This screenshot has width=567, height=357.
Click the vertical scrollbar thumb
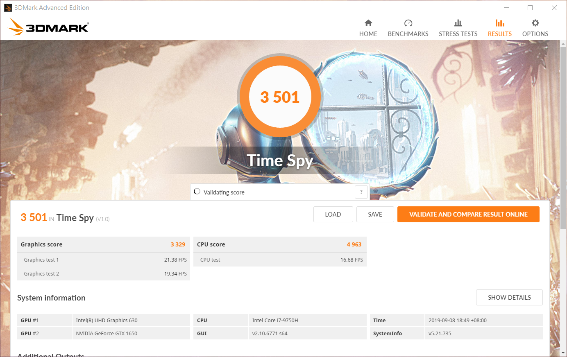[563, 135]
